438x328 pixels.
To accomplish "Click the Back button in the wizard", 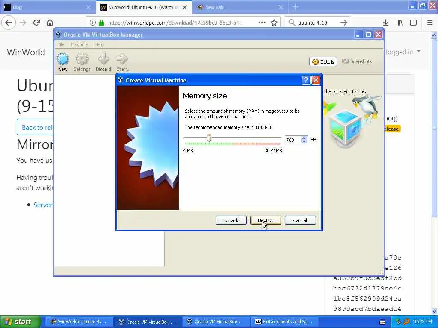I will click(231, 220).
